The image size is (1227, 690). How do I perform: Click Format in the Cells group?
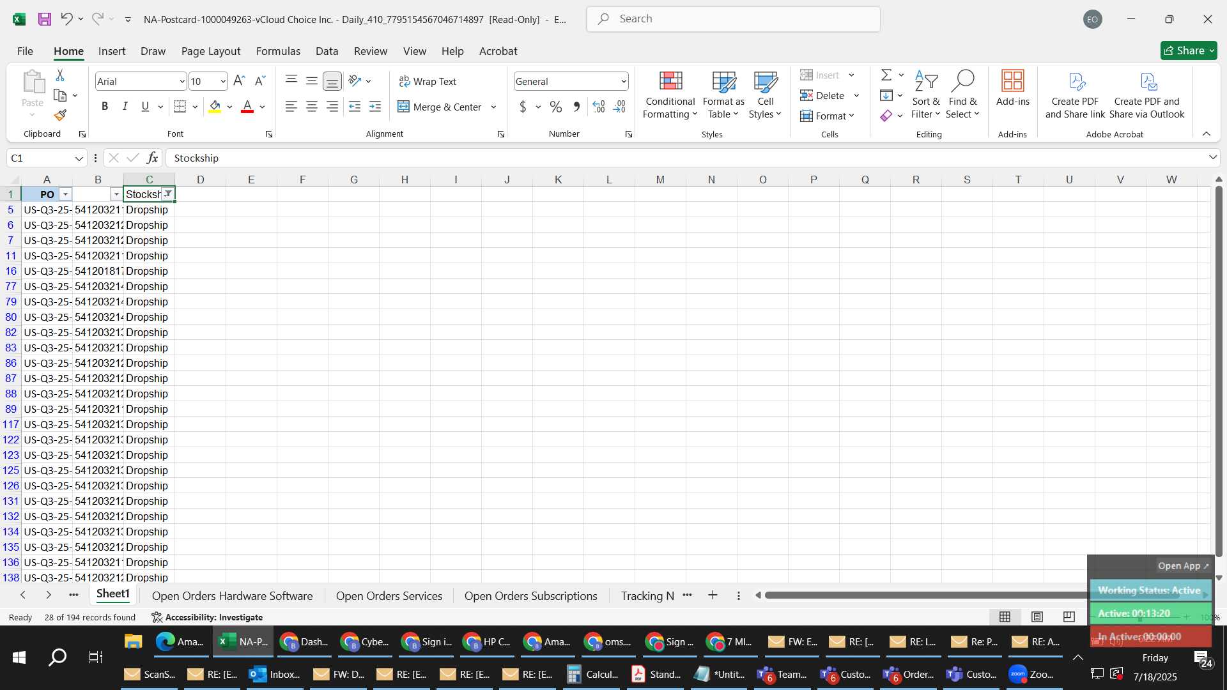coord(827,116)
